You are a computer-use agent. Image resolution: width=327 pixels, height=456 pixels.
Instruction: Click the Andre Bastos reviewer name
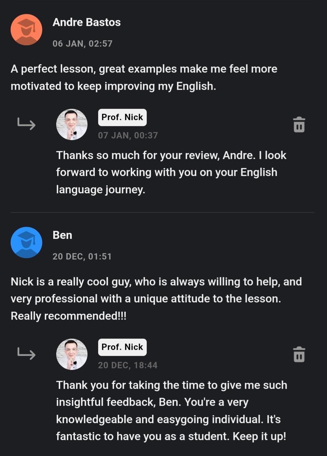point(86,22)
